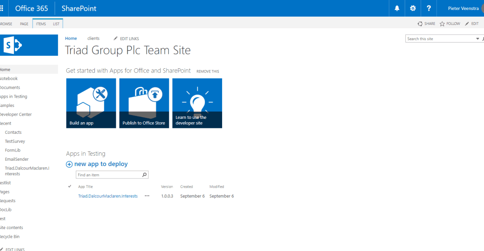
Task: Open the SharePoint settings gear
Action: pyautogui.click(x=412, y=8)
